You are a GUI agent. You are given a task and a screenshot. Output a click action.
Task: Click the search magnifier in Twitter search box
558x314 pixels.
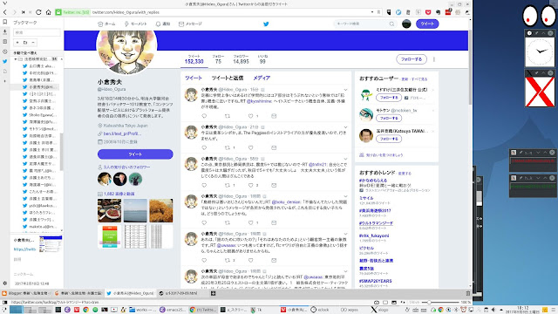[391, 24]
